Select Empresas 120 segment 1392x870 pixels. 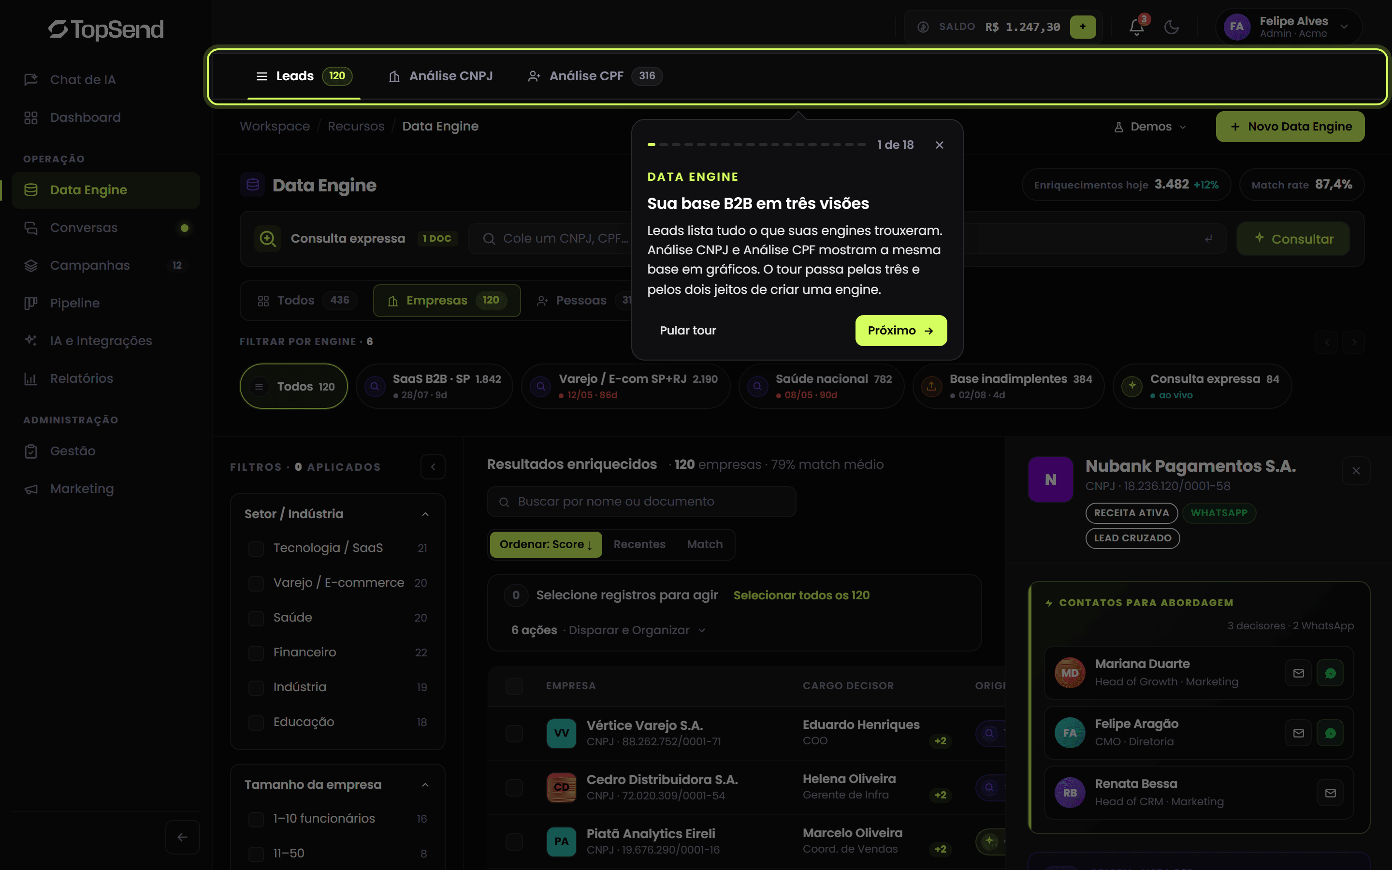[447, 300]
